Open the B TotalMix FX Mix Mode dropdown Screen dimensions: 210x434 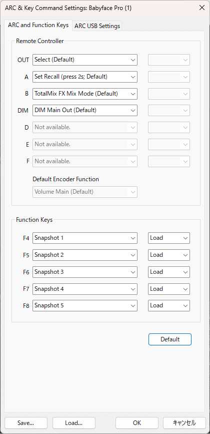[85, 94]
